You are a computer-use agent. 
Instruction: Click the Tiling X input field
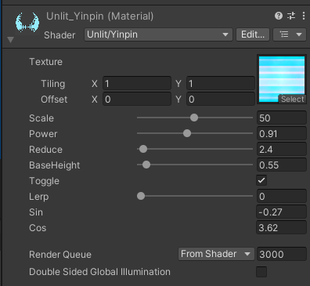137,84
